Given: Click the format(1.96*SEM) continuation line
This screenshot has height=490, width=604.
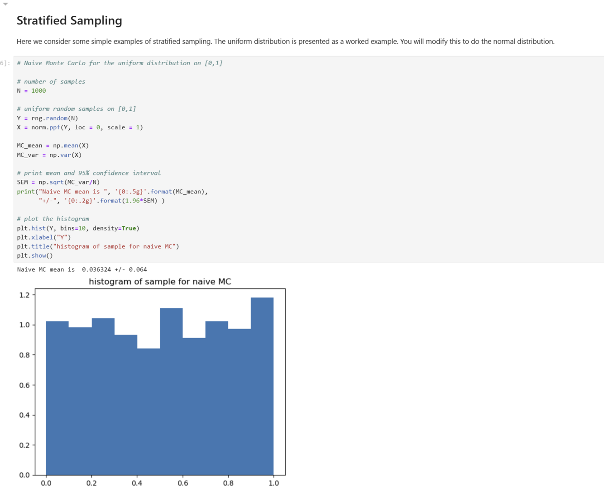Looking at the screenshot, I should pos(102,201).
